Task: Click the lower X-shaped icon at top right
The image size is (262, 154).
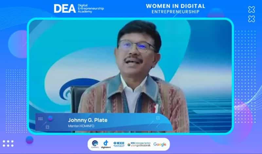Action: coord(252,19)
